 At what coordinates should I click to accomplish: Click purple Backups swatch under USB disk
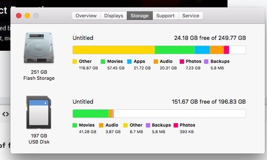click(x=148, y=125)
